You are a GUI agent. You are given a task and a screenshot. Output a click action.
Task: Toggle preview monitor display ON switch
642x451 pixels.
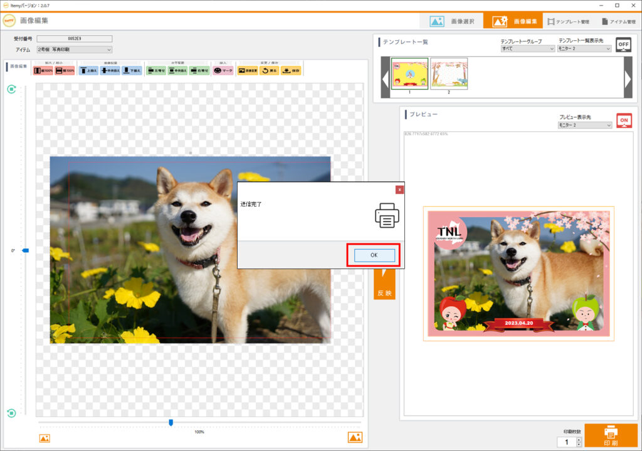(x=623, y=121)
